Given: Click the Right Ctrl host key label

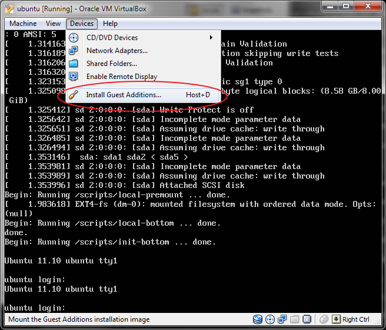Looking at the screenshot, I should pyautogui.click(x=356, y=319).
